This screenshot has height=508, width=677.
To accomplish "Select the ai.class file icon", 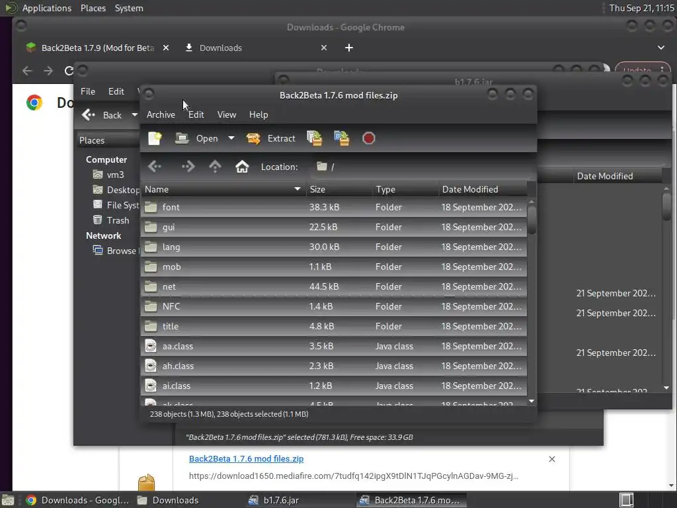I will click(151, 386).
